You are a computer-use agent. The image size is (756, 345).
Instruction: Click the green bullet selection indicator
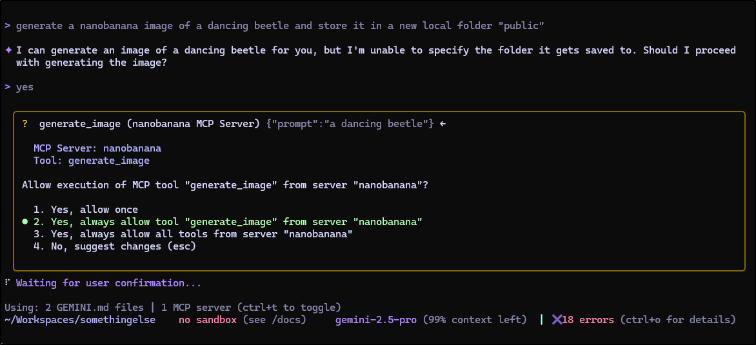click(x=25, y=221)
